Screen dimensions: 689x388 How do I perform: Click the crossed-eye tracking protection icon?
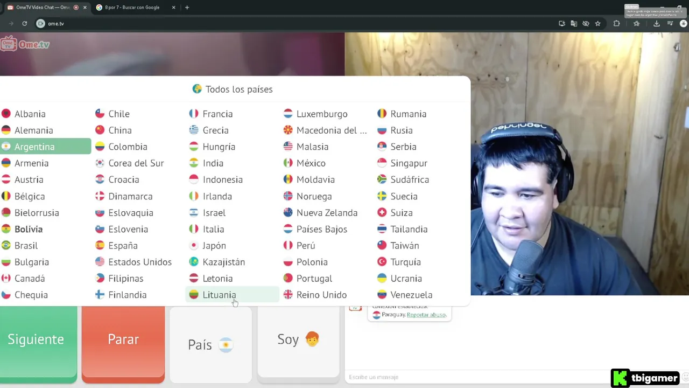click(x=586, y=24)
